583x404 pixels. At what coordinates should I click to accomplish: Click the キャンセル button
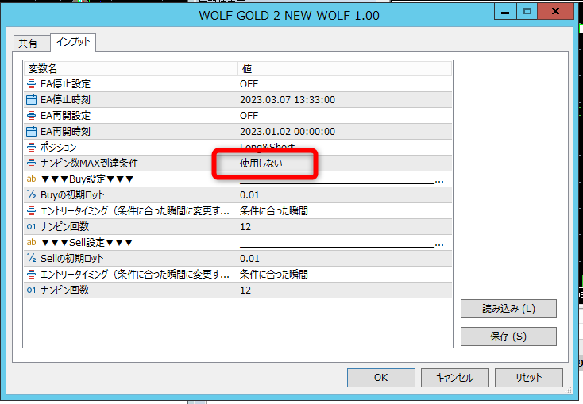(455, 378)
